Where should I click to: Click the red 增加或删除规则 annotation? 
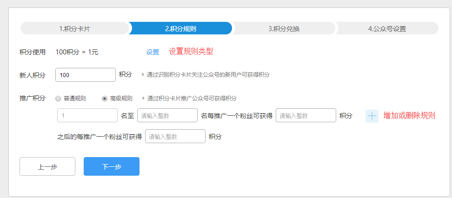(409, 116)
